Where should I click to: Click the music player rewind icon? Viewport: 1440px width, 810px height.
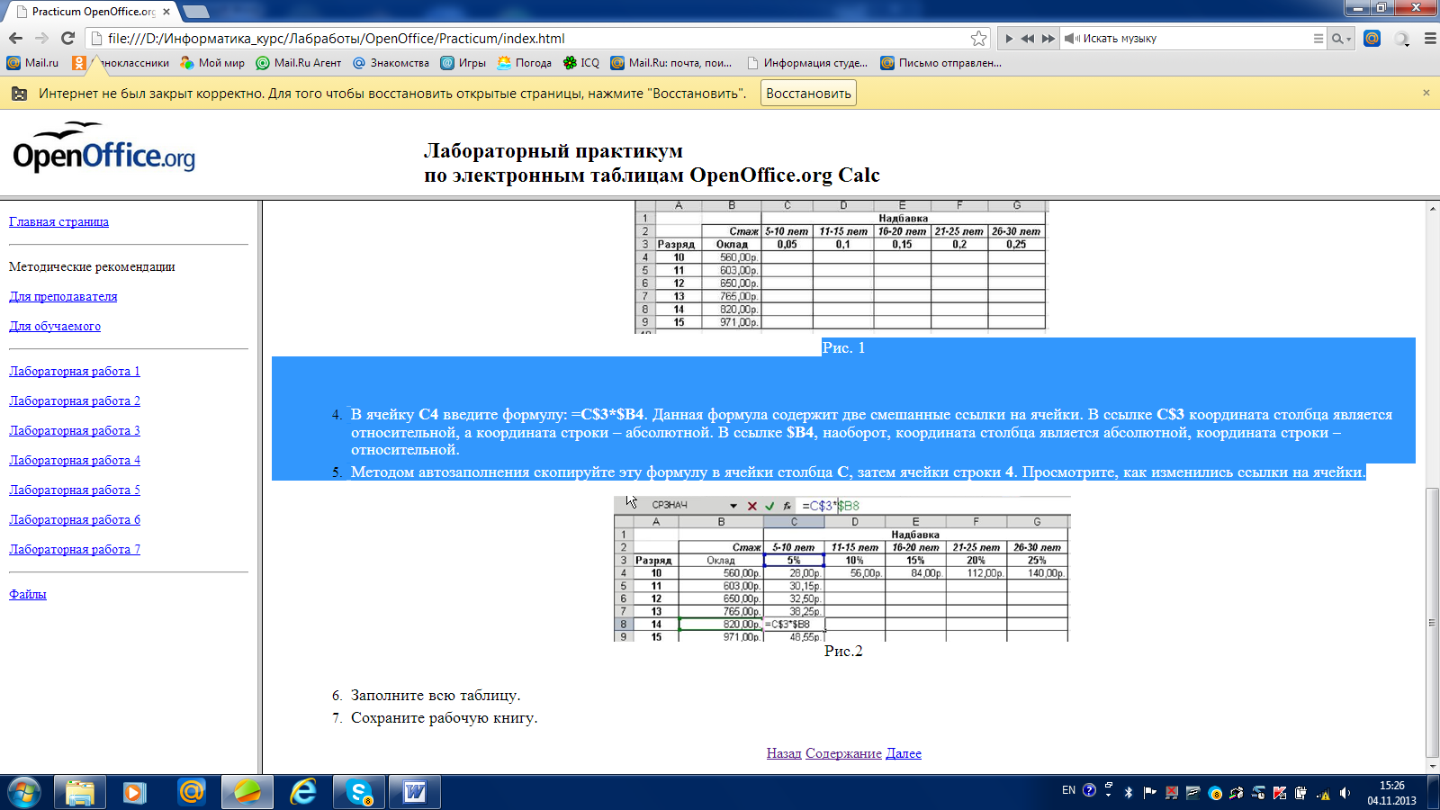pos(1028,39)
